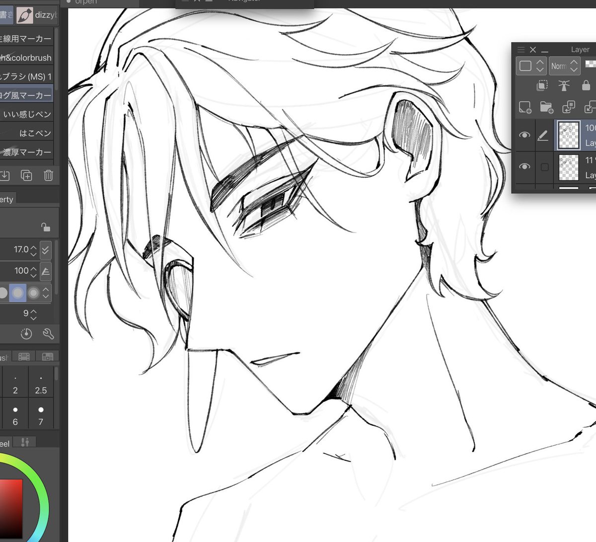The image size is (596, 542).
Task: Hide the 100% layer eye icon
Action: [x=524, y=135]
